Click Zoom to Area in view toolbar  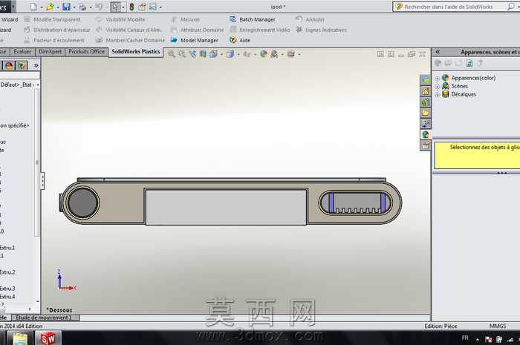[x=182, y=54]
